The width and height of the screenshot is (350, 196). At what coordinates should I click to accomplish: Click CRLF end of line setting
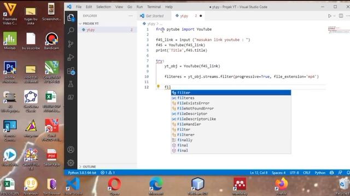(x=307, y=173)
